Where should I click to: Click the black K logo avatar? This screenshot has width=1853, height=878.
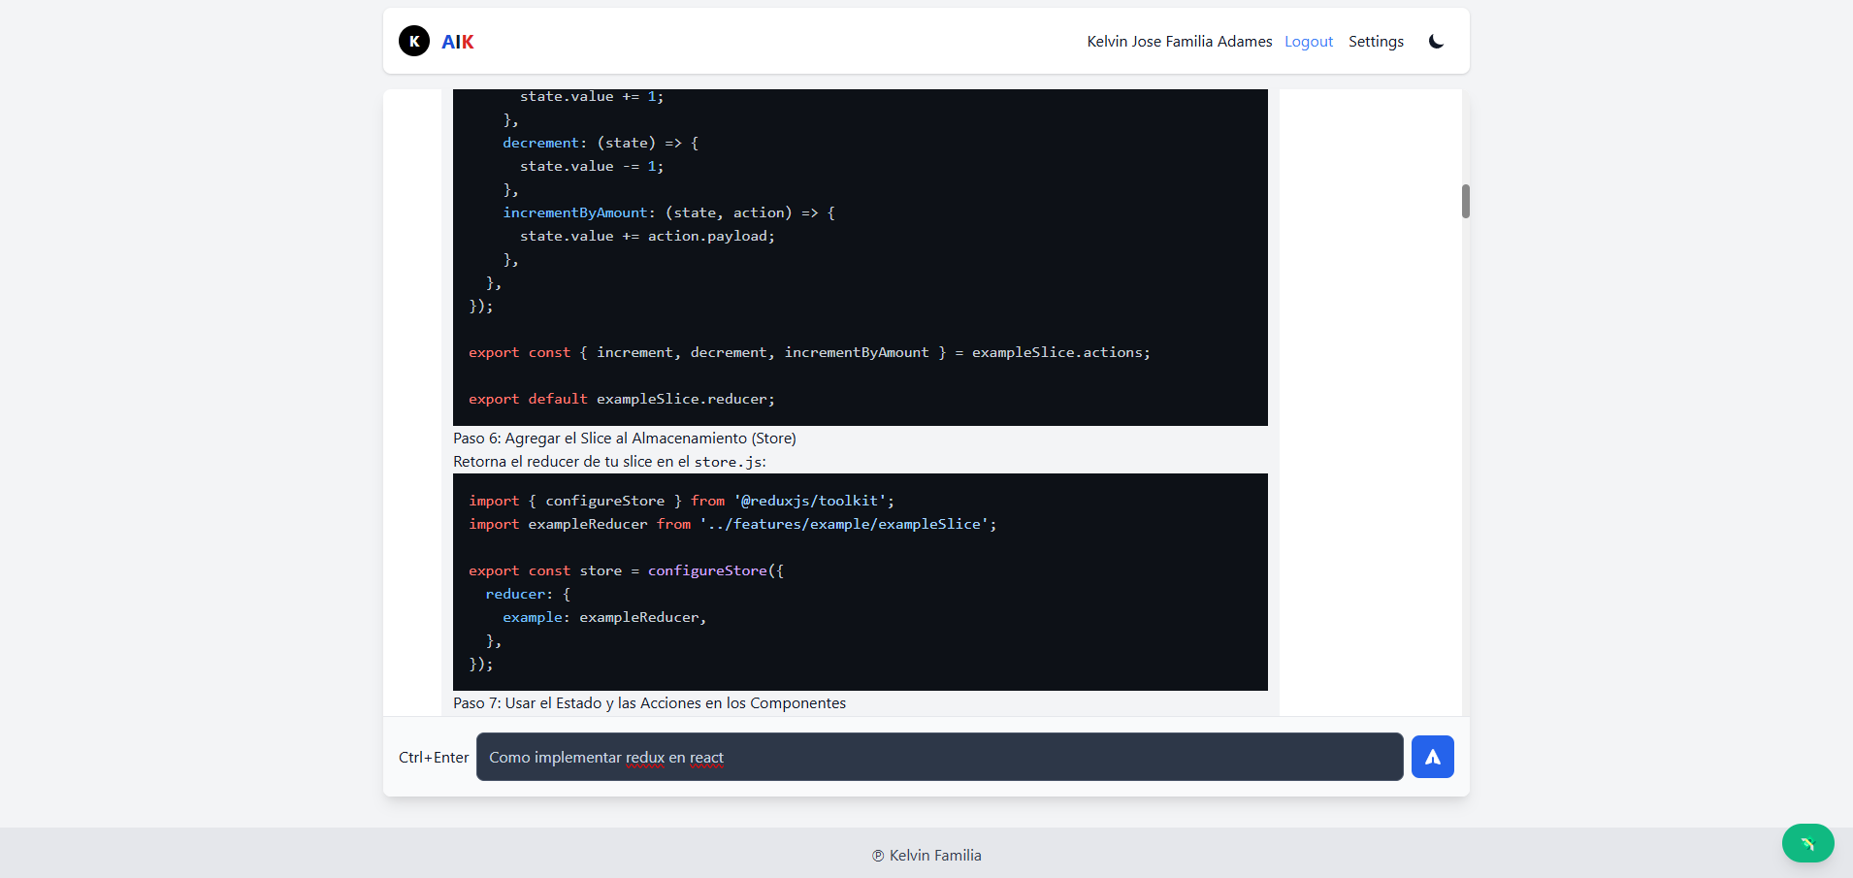pos(414,41)
